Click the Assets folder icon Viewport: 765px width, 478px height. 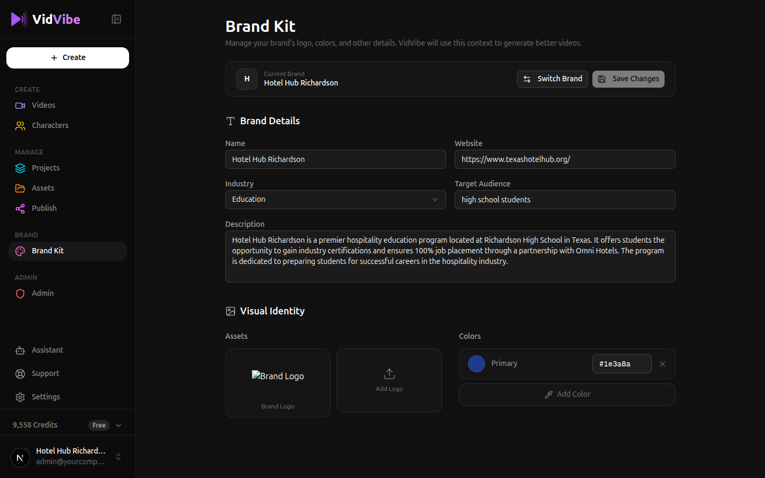coord(20,189)
